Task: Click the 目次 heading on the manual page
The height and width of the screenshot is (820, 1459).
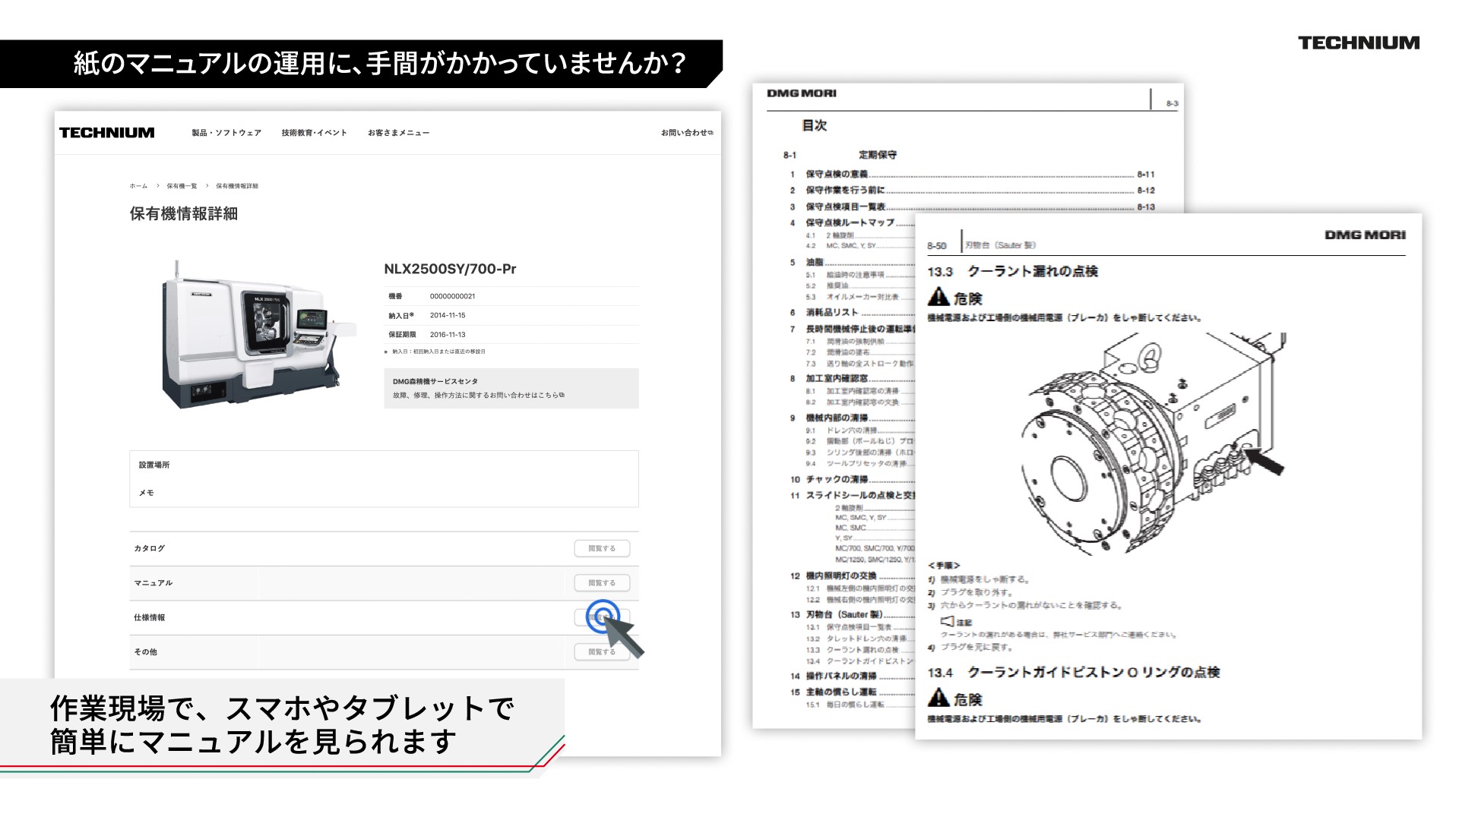Action: pos(814,126)
